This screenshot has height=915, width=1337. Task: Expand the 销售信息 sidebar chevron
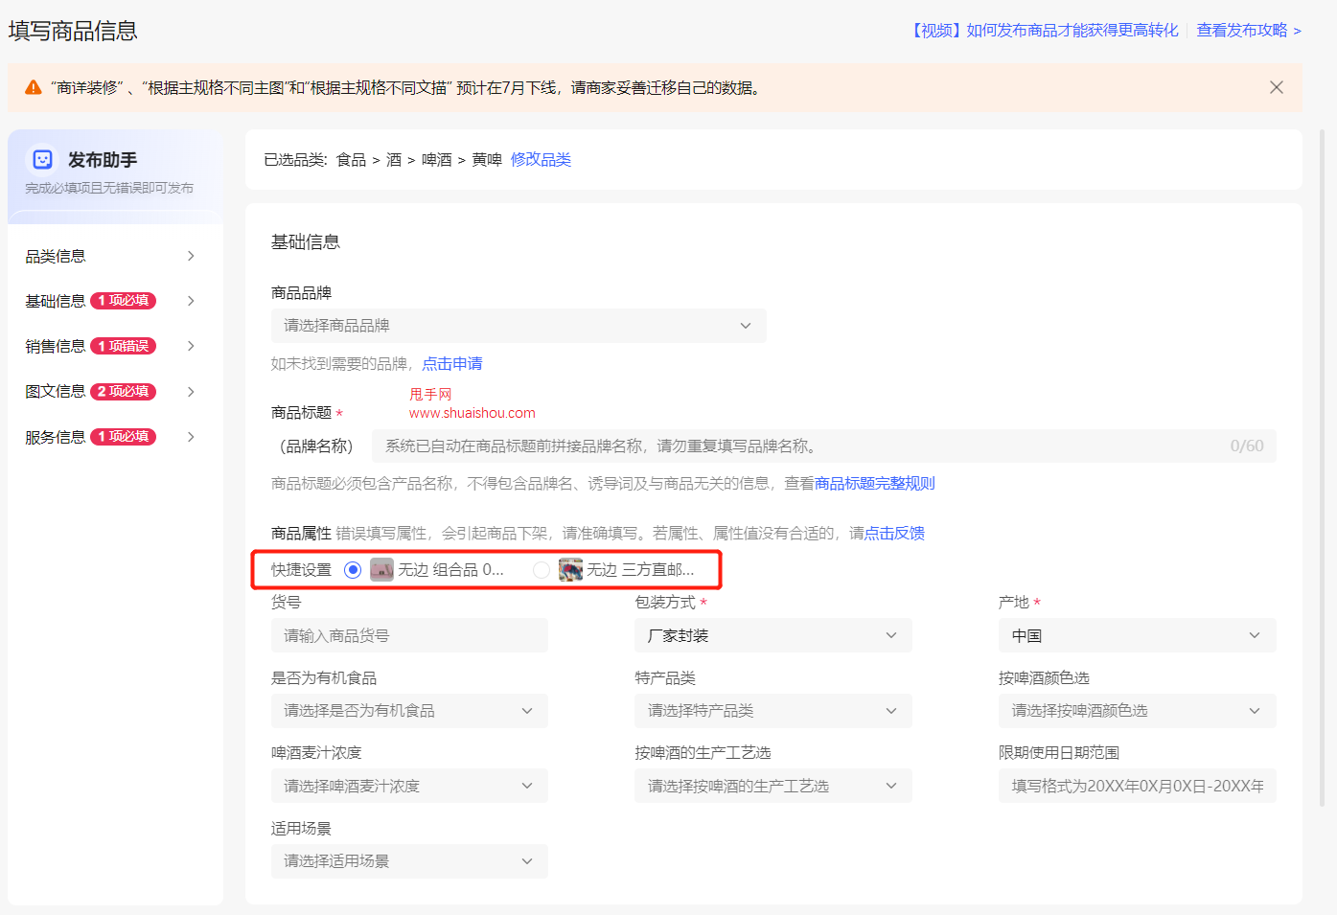pos(191,346)
